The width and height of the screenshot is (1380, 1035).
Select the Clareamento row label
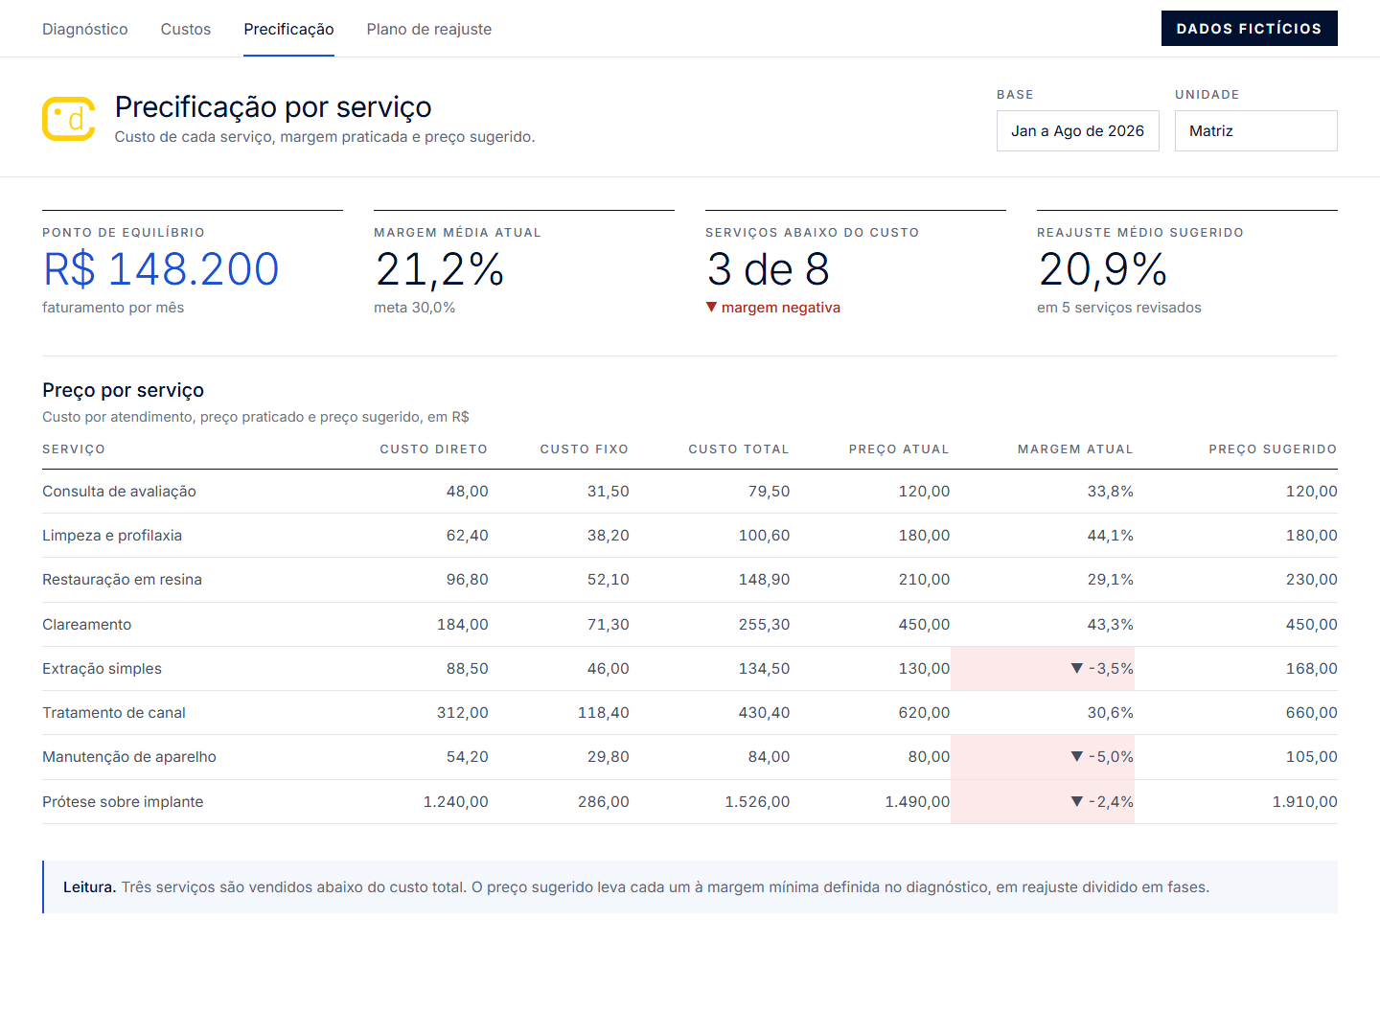[87, 625]
